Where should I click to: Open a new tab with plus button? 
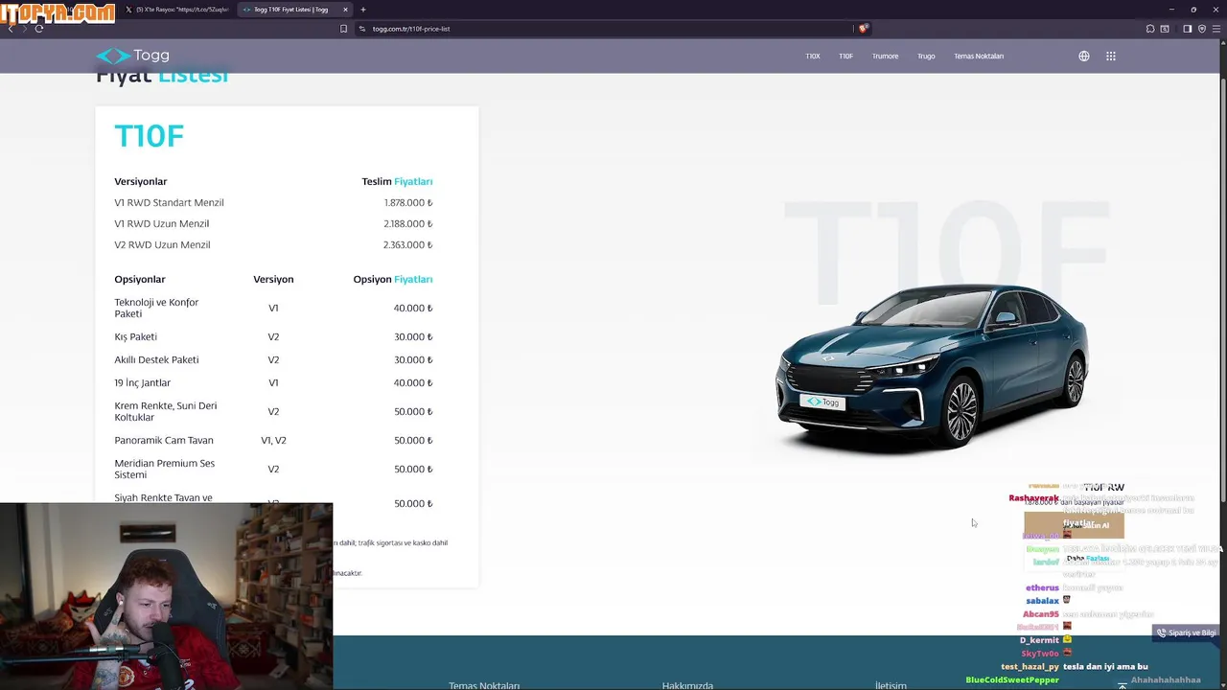coord(363,10)
